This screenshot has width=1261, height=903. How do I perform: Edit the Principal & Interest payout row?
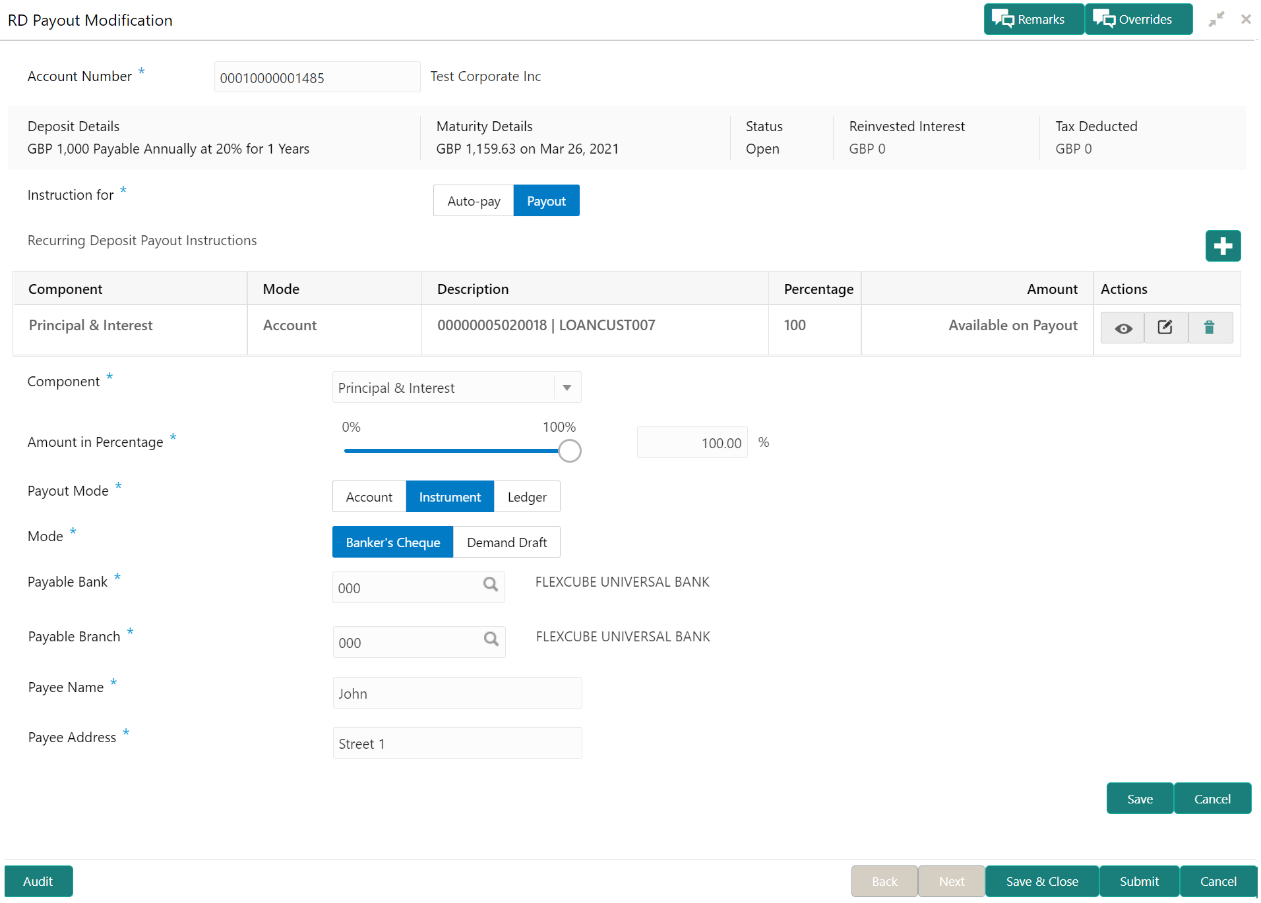point(1166,328)
